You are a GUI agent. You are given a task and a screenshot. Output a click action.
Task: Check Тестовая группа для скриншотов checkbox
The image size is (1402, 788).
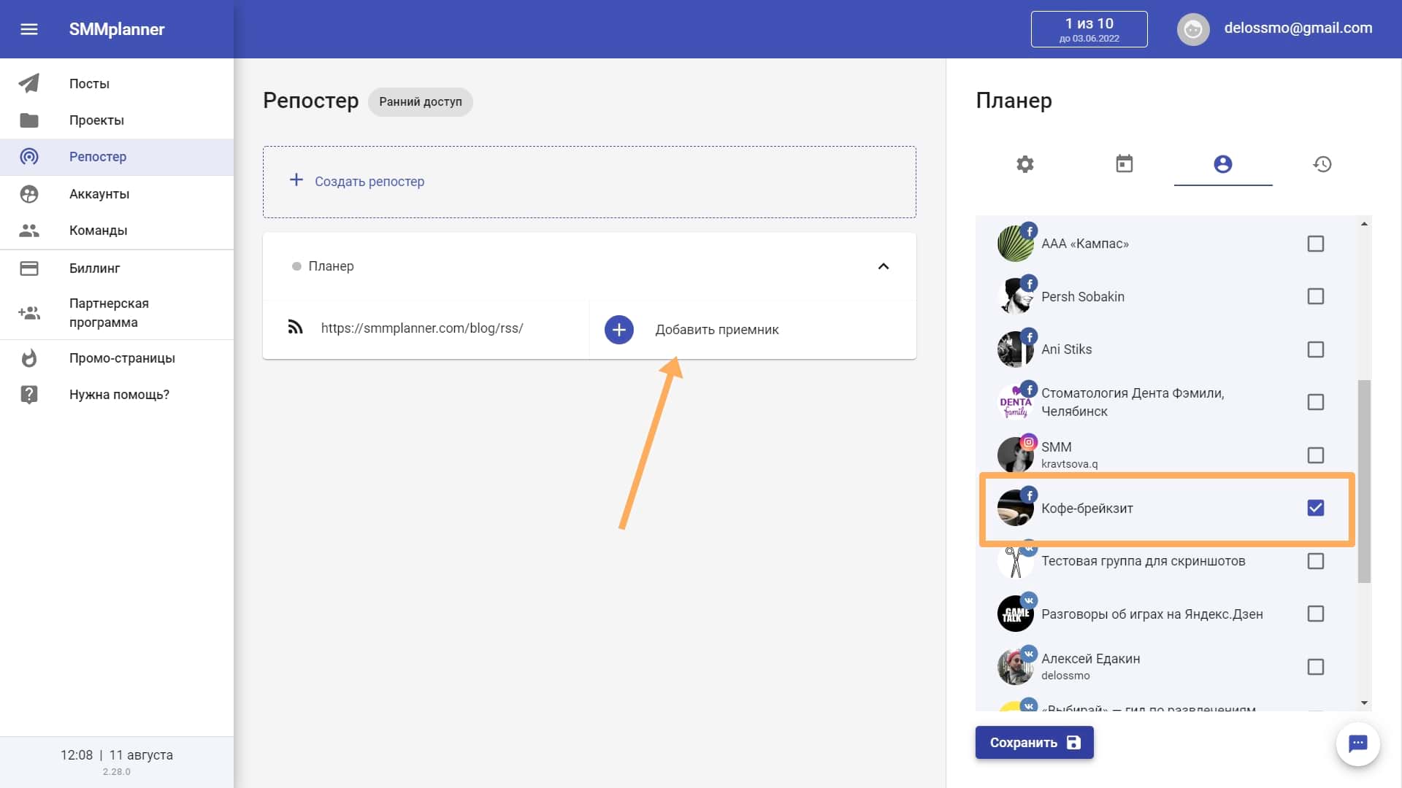pyautogui.click(x=1316, y=561)
